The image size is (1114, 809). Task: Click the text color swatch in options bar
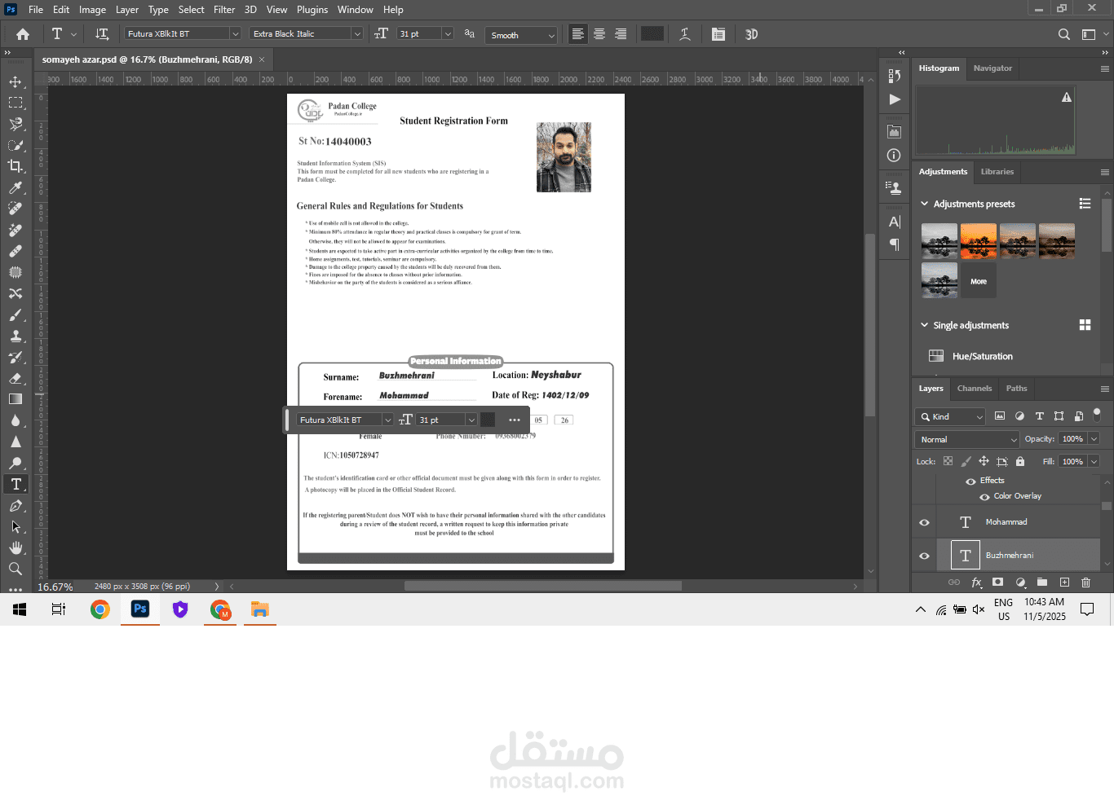coord(652,33)
